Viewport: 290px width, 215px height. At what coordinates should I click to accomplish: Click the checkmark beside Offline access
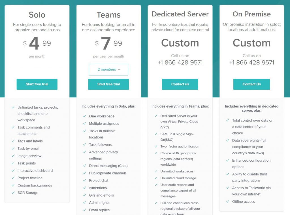click(228, 201)
